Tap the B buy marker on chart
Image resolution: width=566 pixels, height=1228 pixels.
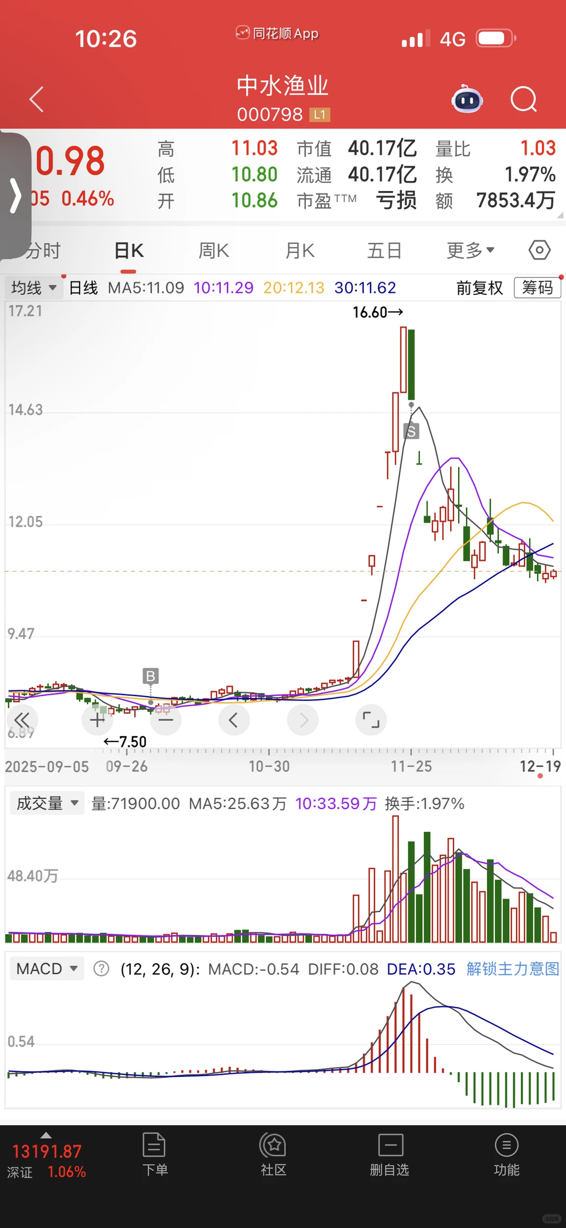pyautogui.click(x=150, y=676)
